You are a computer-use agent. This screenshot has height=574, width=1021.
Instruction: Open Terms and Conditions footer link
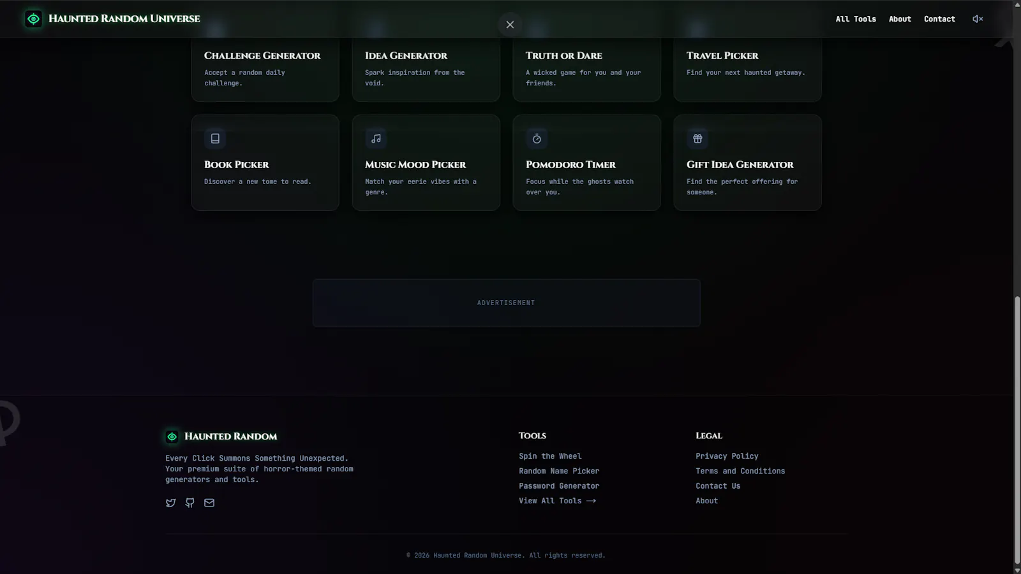pos(740,471)
